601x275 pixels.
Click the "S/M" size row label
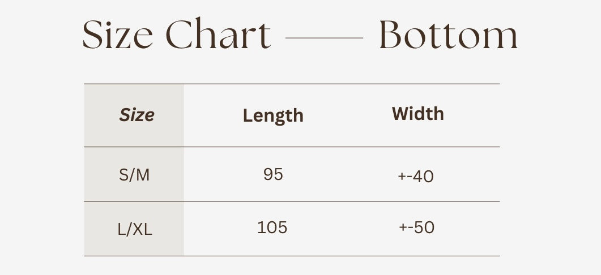pyautogui.click(x=134, y=175)
